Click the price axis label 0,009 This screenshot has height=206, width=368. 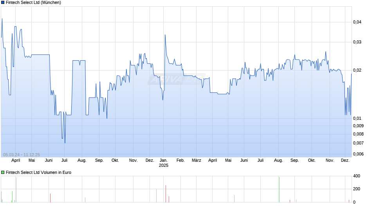pyautogui.click(x=358, y=126)
